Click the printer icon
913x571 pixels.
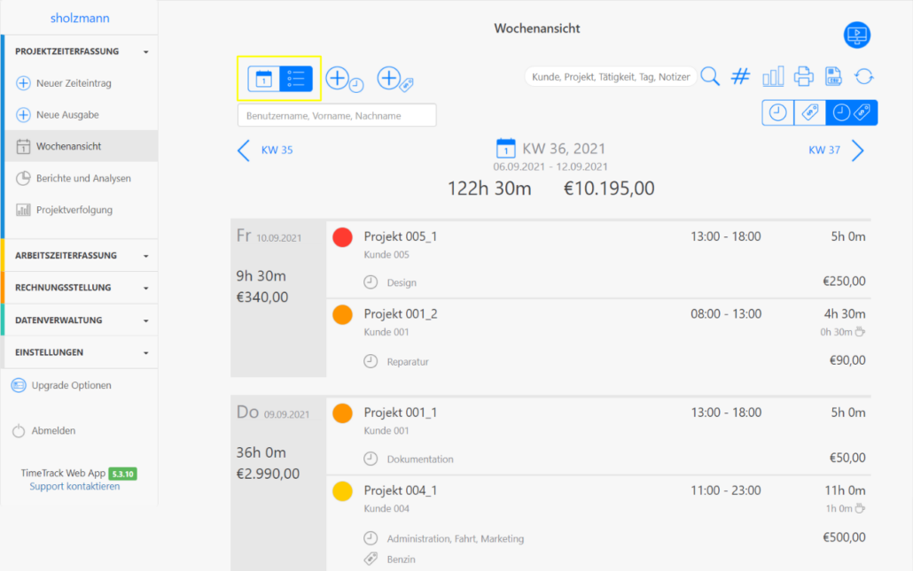(x=803, y=77)
